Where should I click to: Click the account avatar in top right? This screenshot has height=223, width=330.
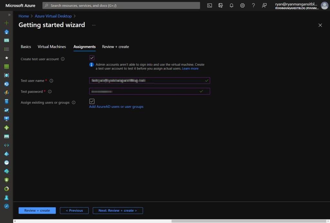324,5
